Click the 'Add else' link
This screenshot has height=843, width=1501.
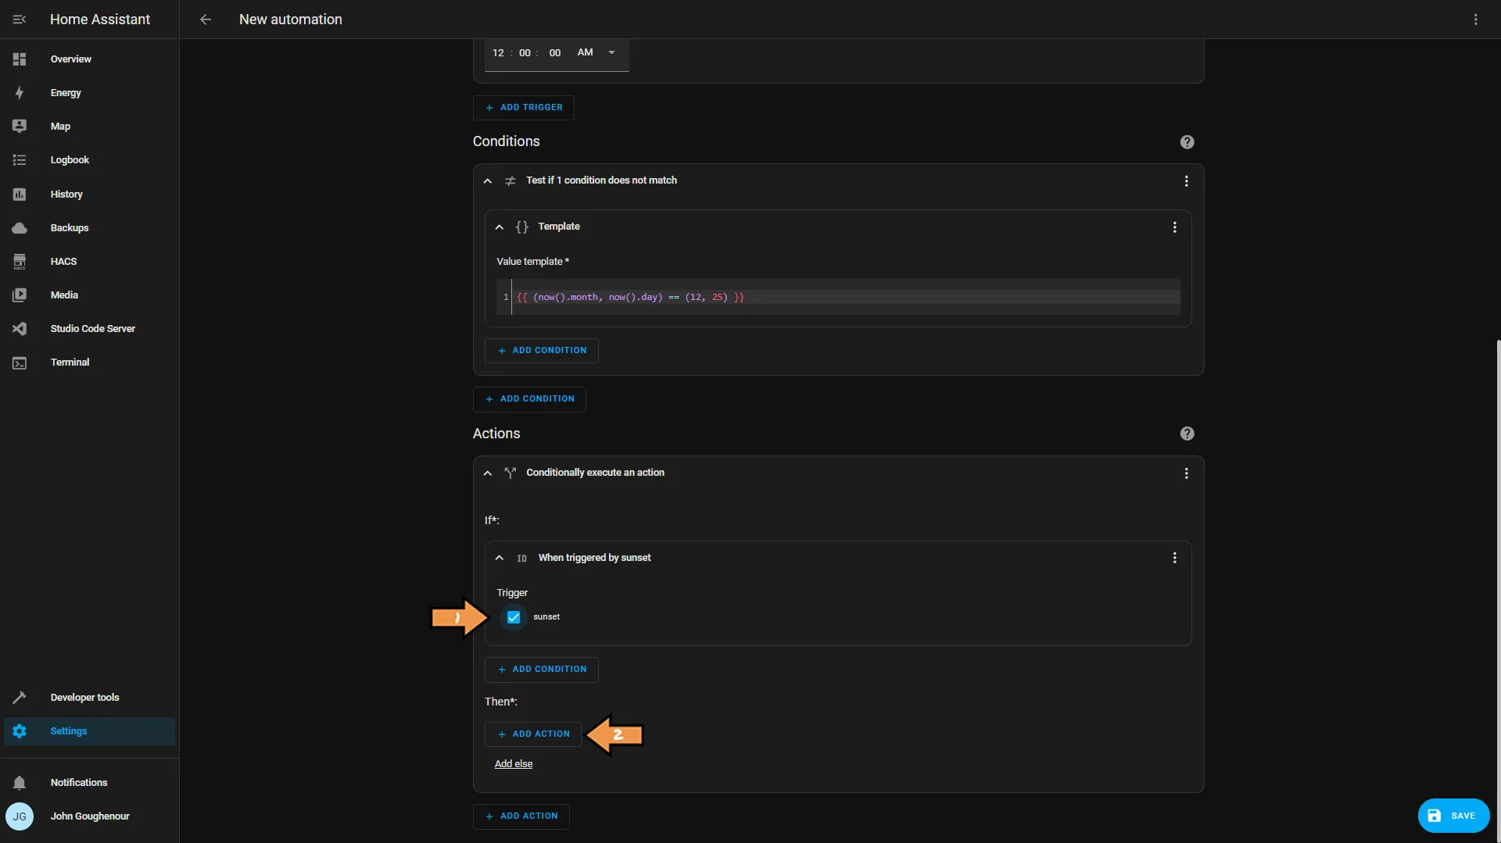coord(514,764)
